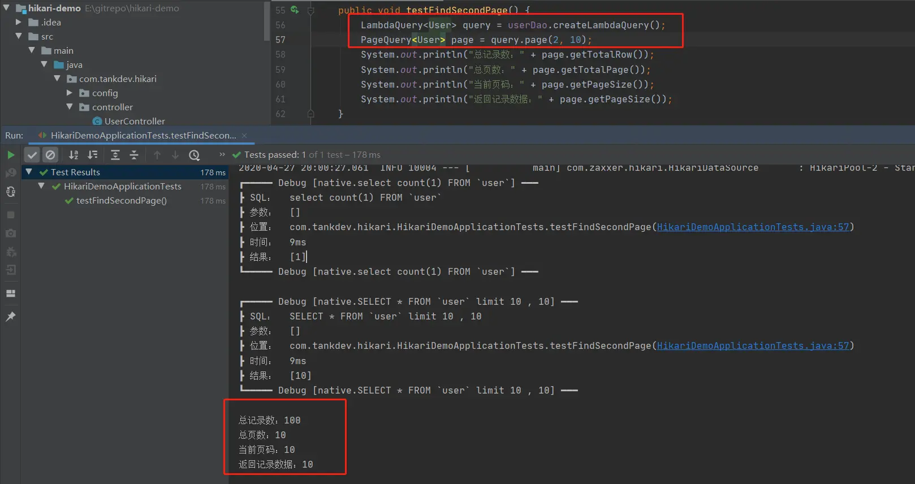
Task: Click the 'select count(1) FROM `user`' SQL line
Action: (365, 197)
